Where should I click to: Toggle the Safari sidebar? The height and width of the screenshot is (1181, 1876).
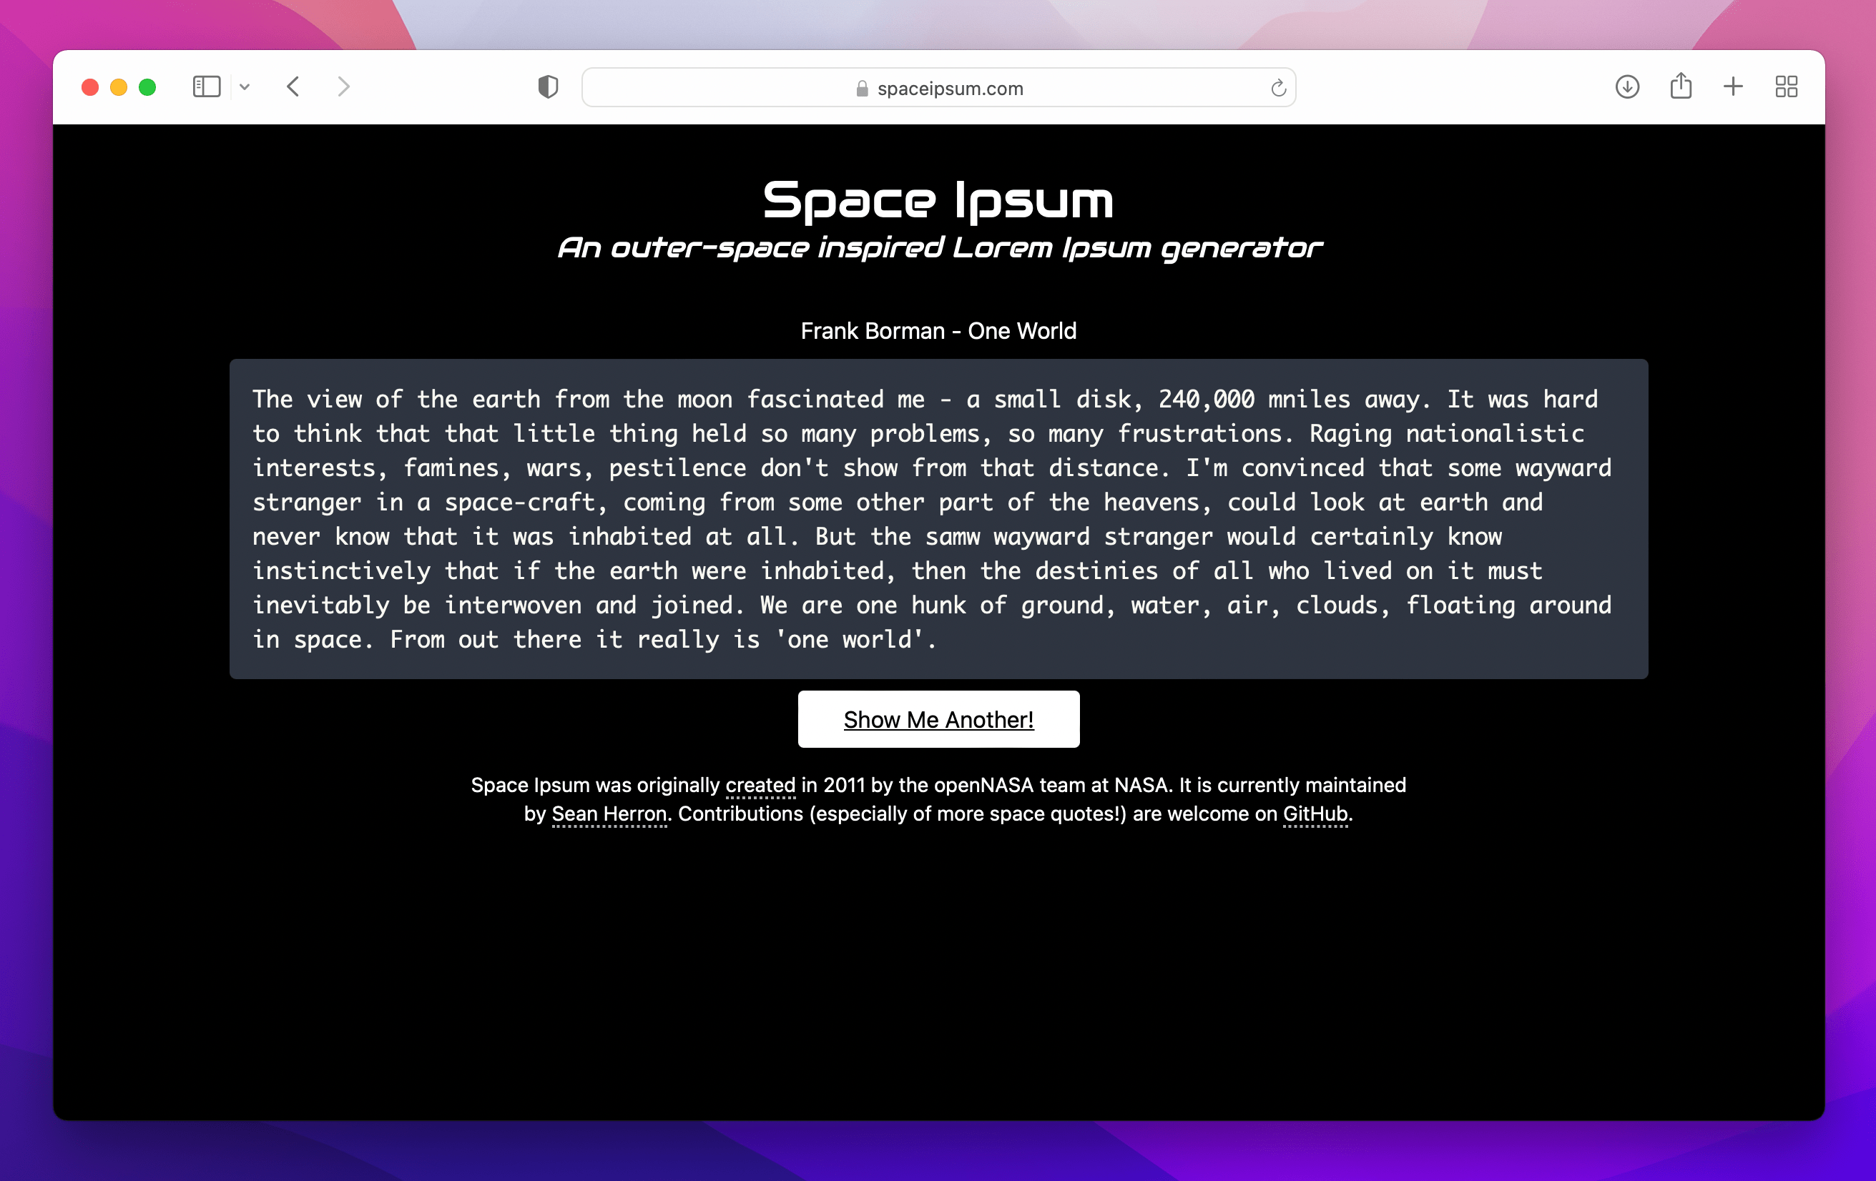click(207, 87)
